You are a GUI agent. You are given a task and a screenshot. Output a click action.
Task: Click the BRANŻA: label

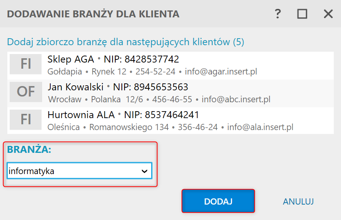(29, 149)
